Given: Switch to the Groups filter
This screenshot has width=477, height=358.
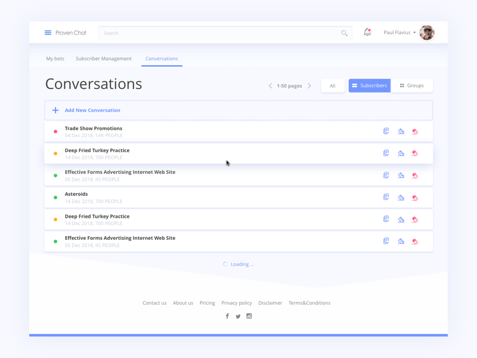Looking at the screenshot, I should 412,85.
